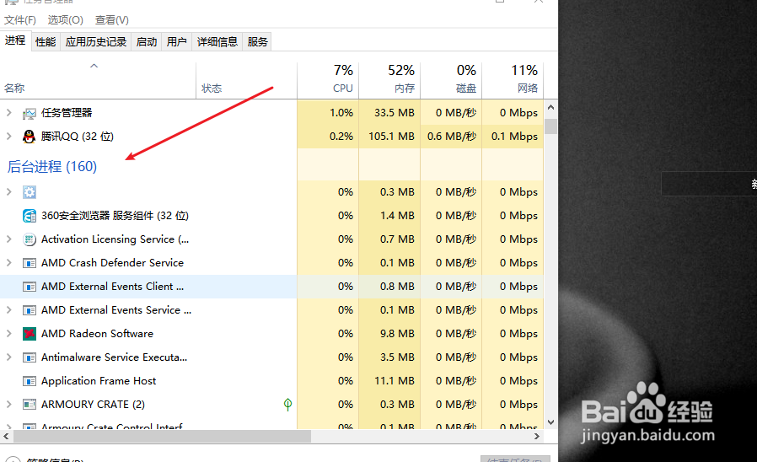Expand Antimalware Service Executable row
The image size is (757, 462).
tap(8, 357)
